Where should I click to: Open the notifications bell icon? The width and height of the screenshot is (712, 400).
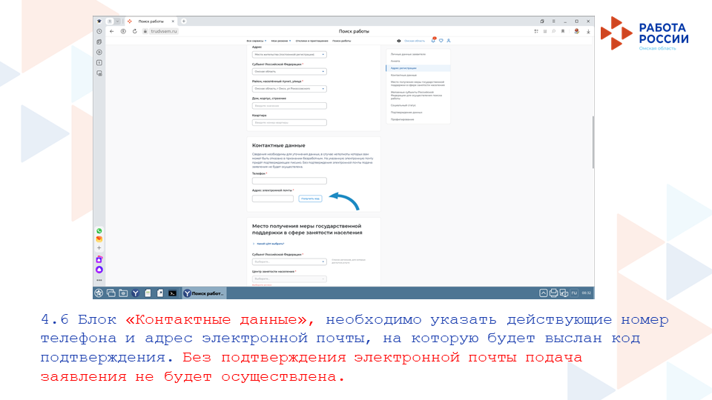click(433, 41)
